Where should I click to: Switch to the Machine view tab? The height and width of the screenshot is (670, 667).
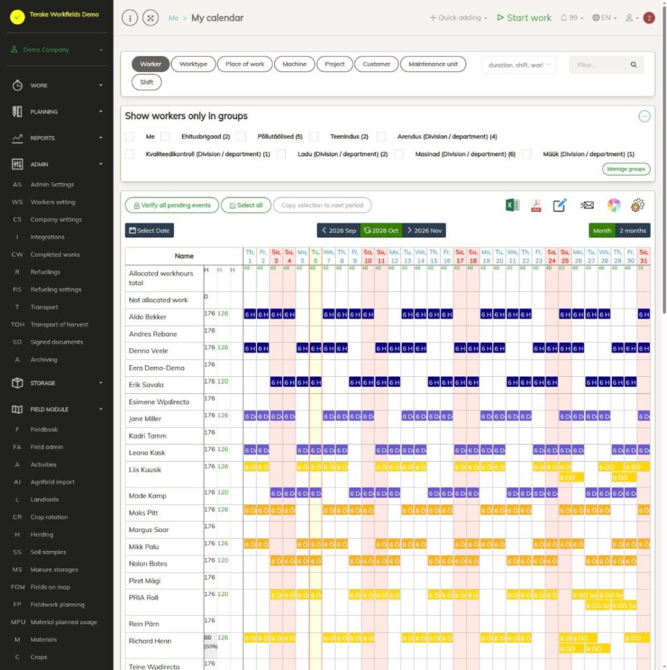(x=295, y=64)
